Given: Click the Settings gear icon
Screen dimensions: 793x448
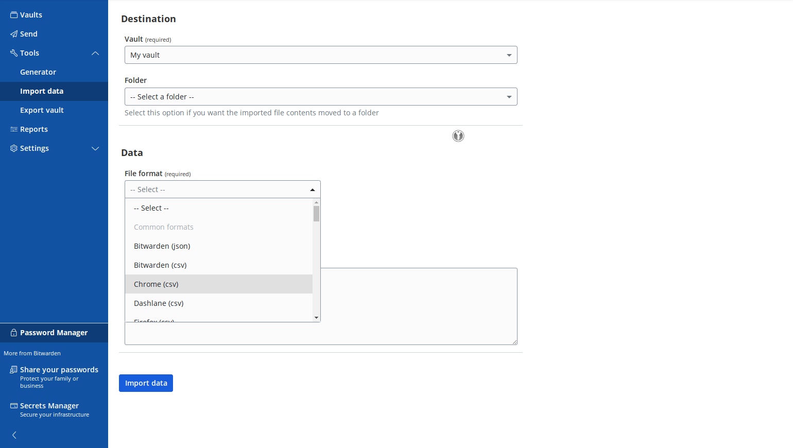Looking at the screenshot, I should (x=14, y=148).
